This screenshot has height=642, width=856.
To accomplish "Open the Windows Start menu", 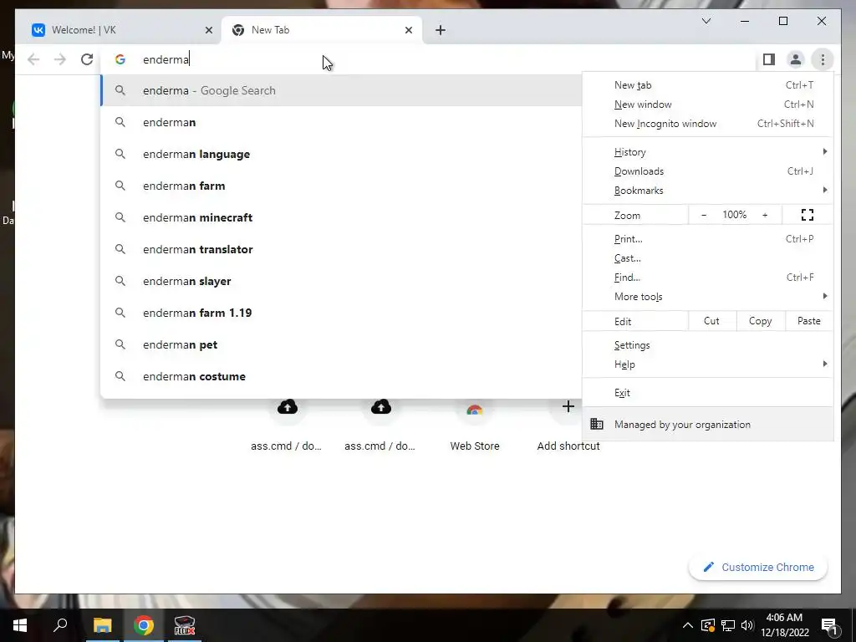I will [x=20, y=625].
